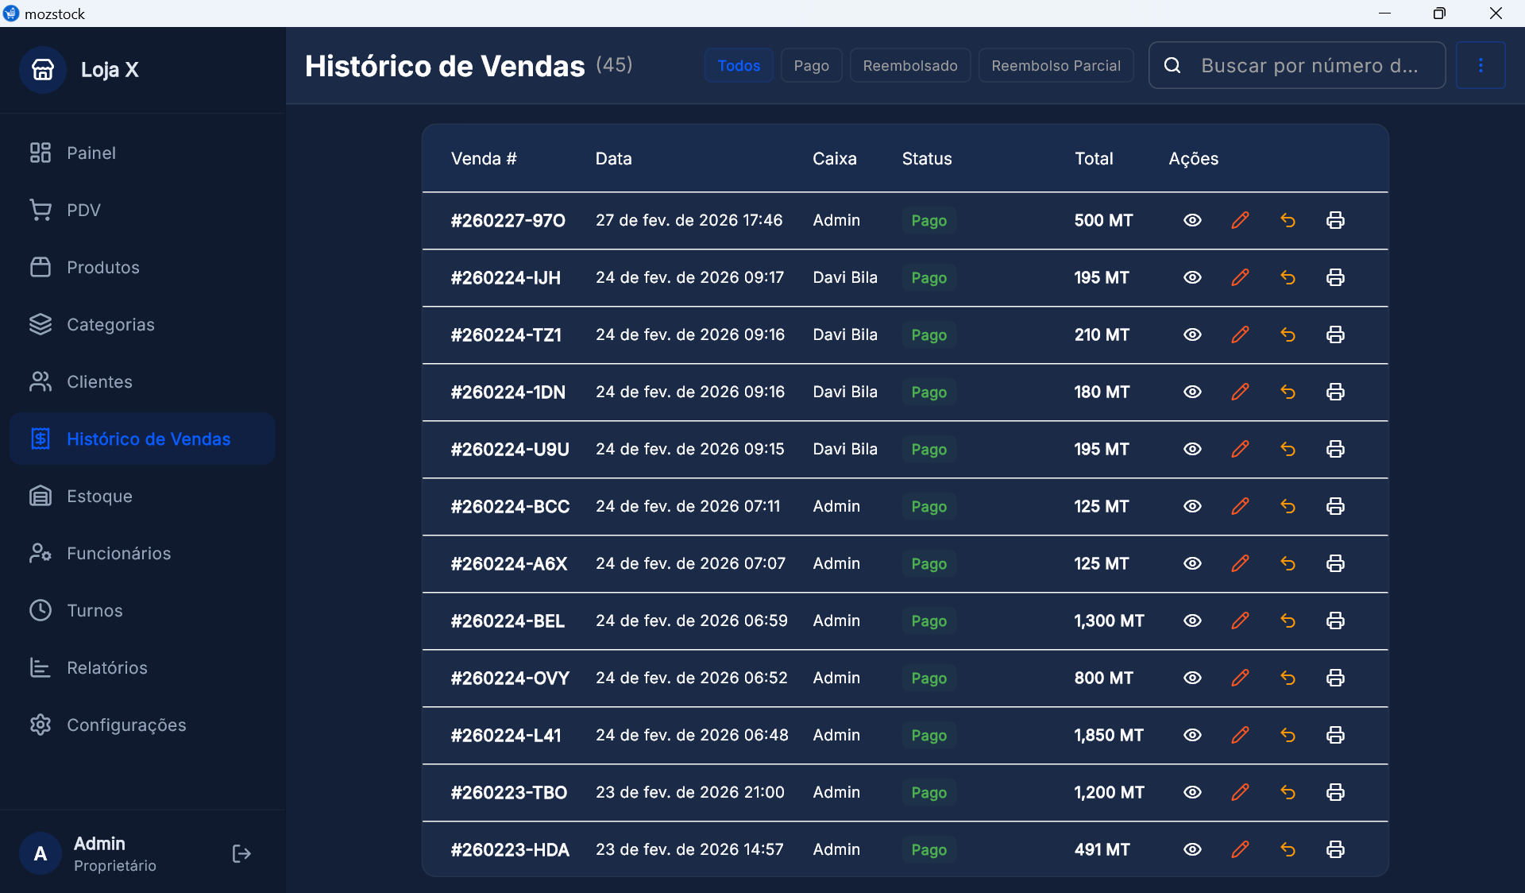Log out using the sidebar logout icon
The height and width of the screenshot is (893, 1525).
[241, 853]
